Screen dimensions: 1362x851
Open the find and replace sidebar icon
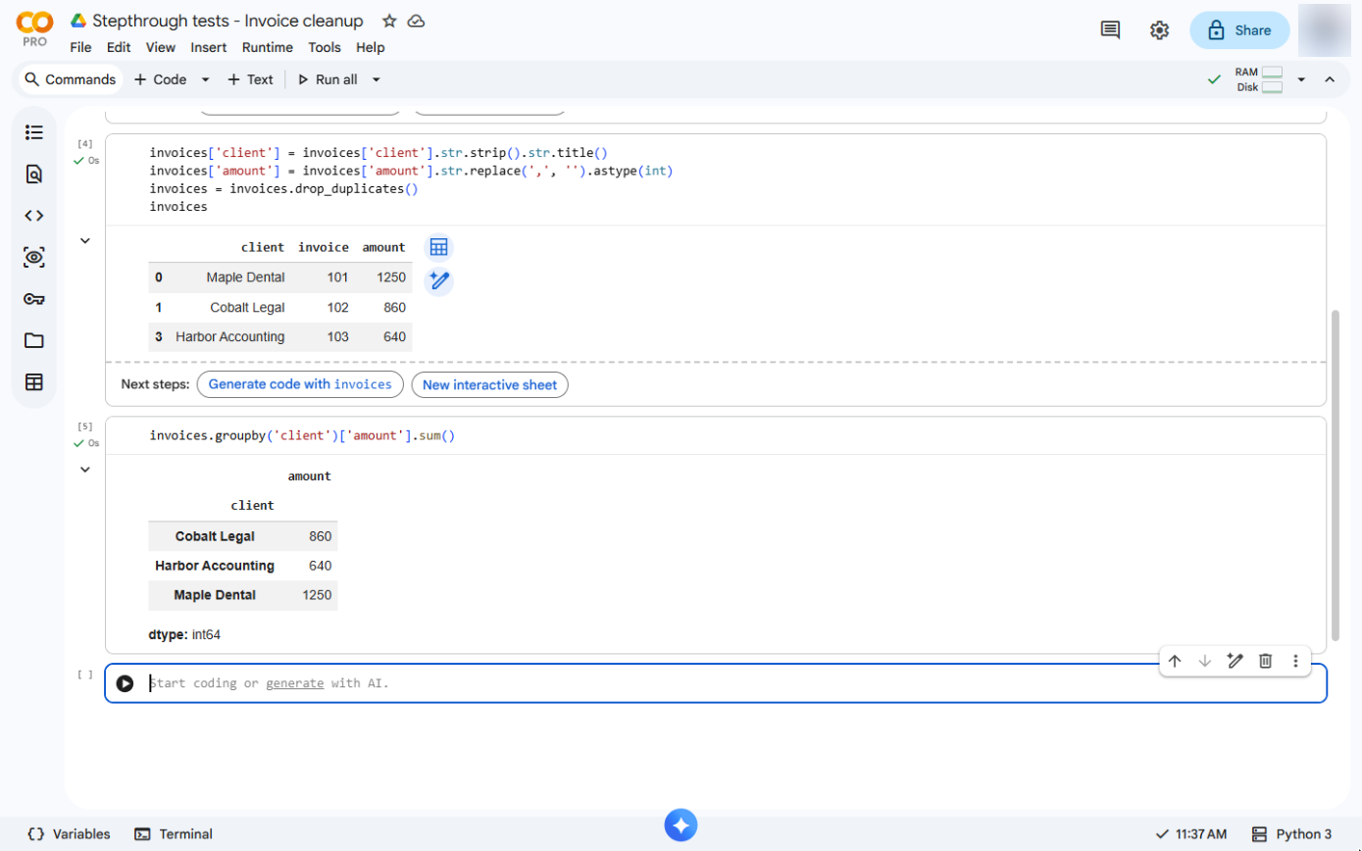coord(34,175)
